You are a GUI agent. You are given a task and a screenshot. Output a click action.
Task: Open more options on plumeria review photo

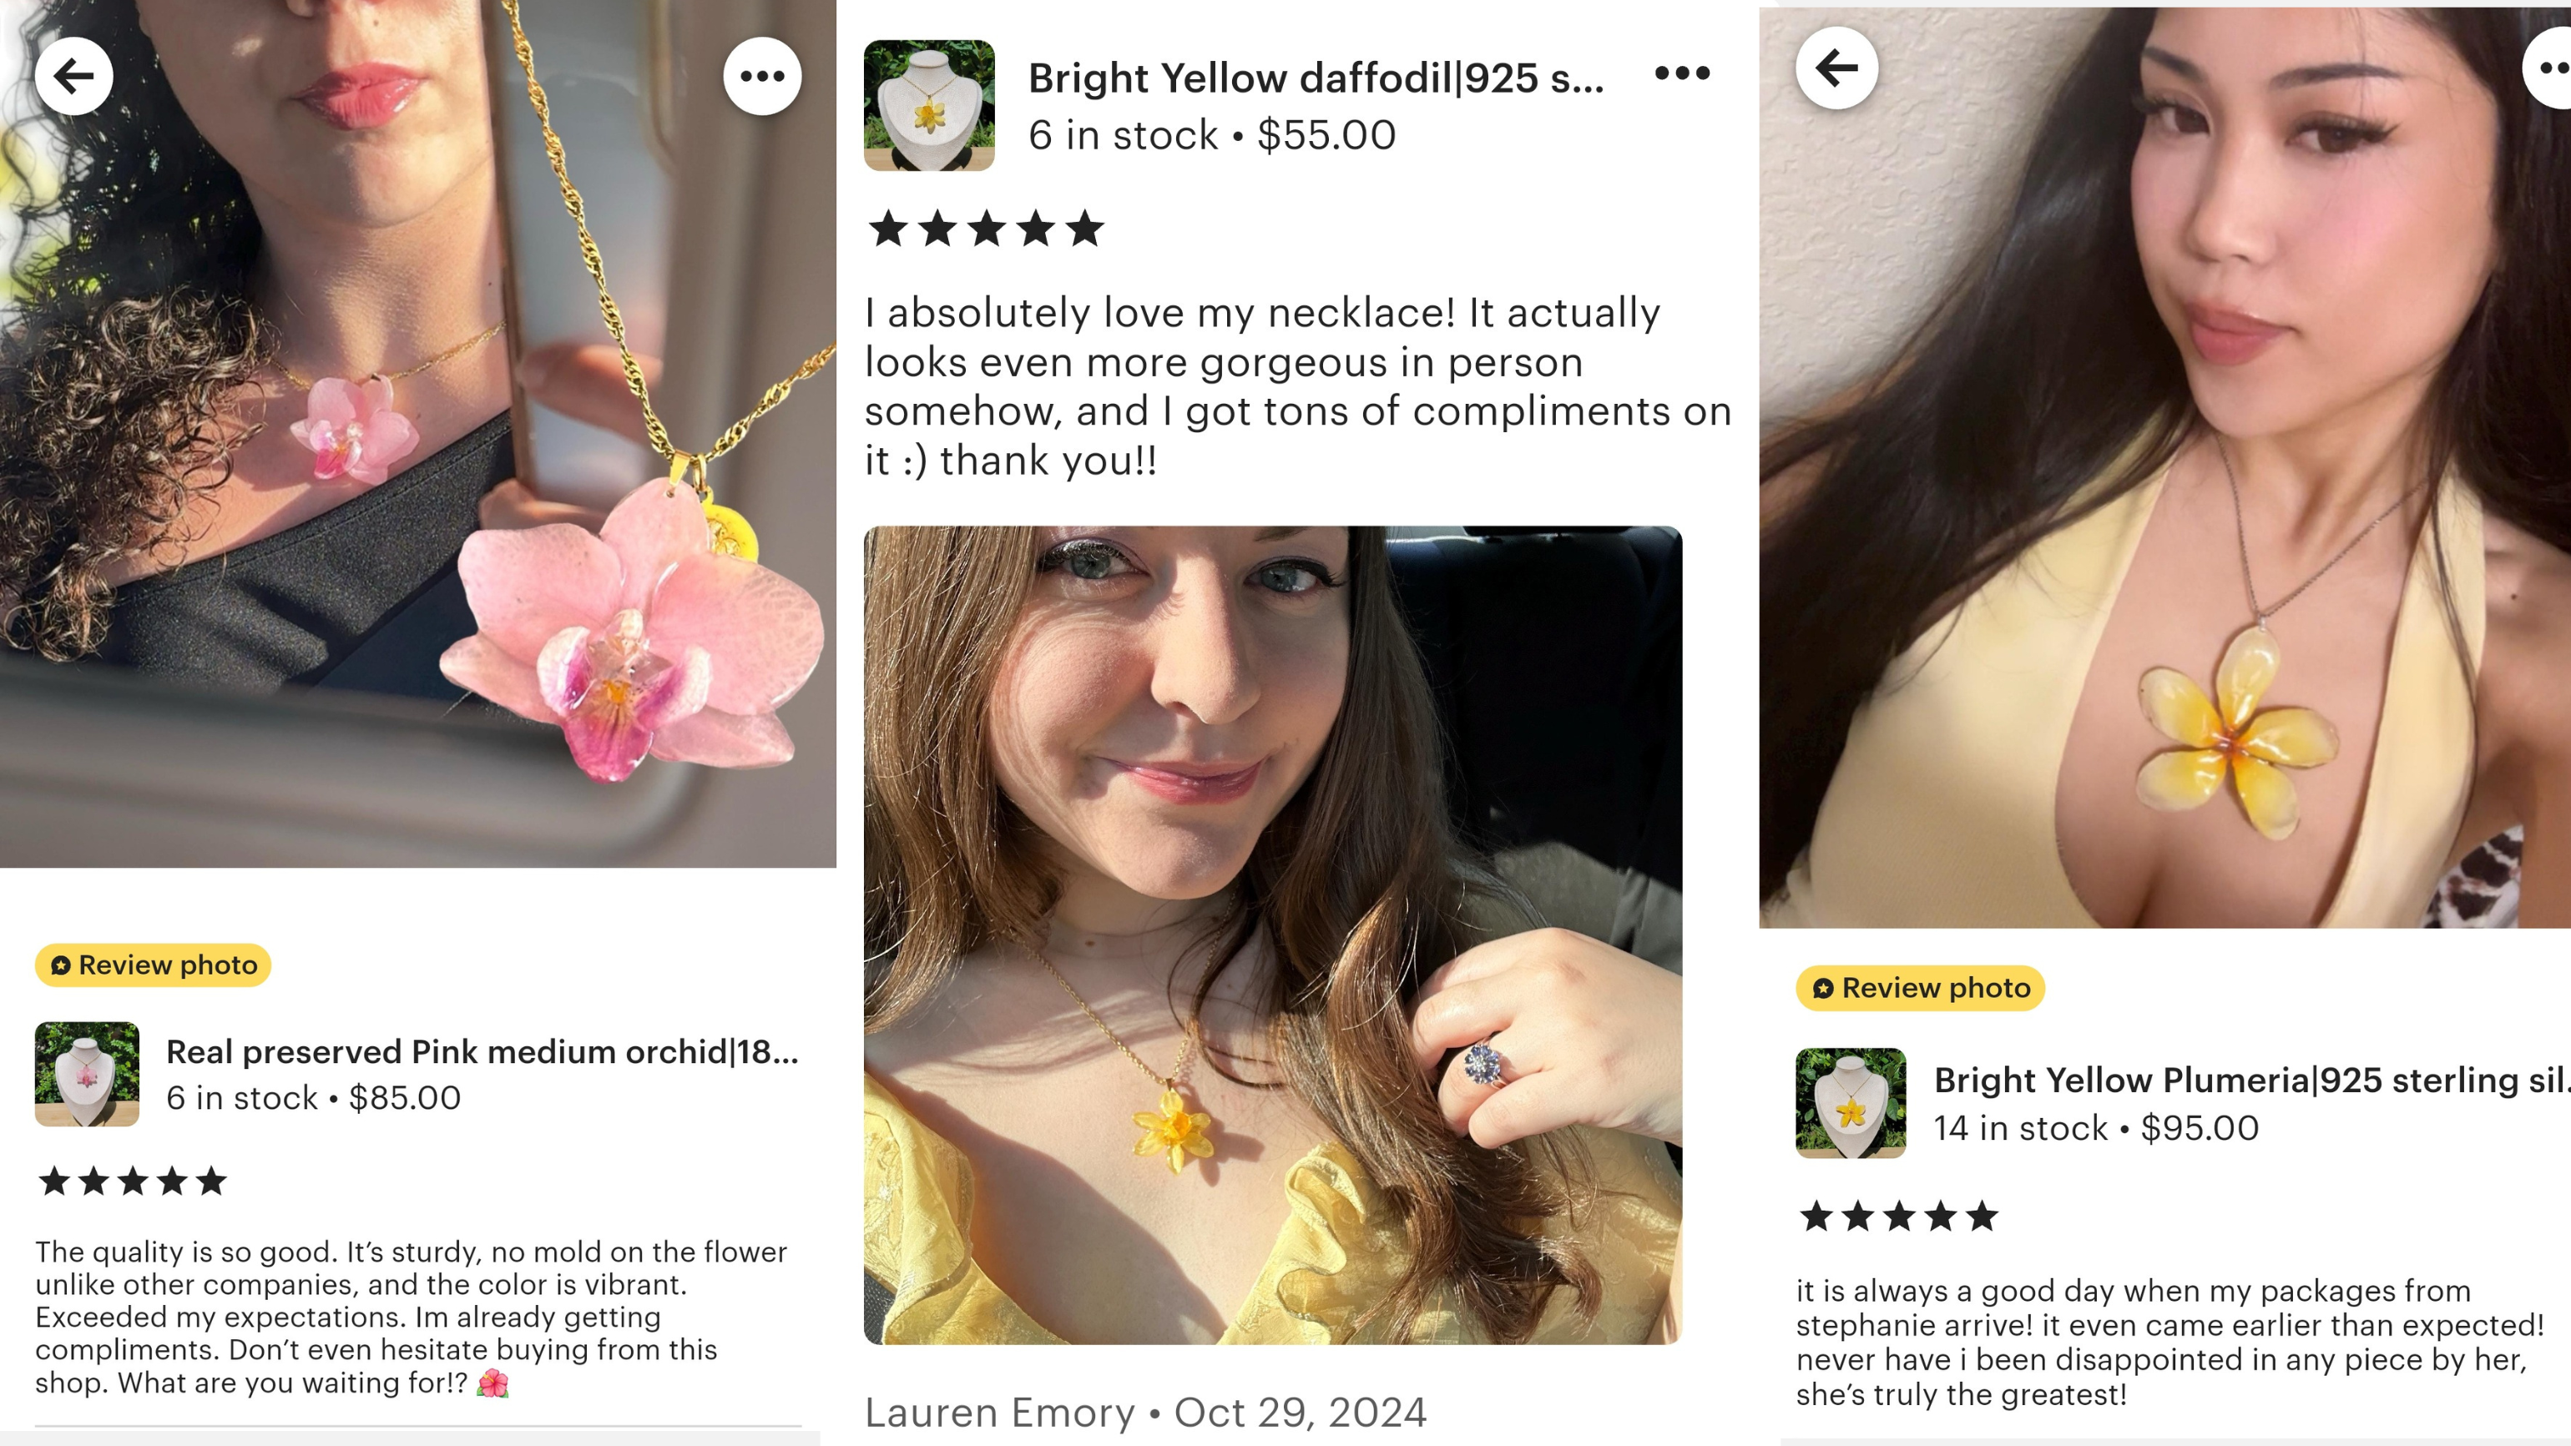2550,68
